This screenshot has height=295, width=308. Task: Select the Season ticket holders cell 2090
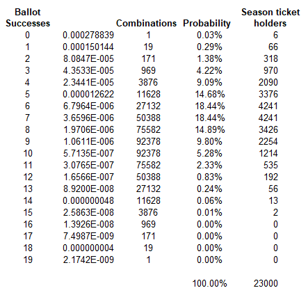click(x=268, y=82)
